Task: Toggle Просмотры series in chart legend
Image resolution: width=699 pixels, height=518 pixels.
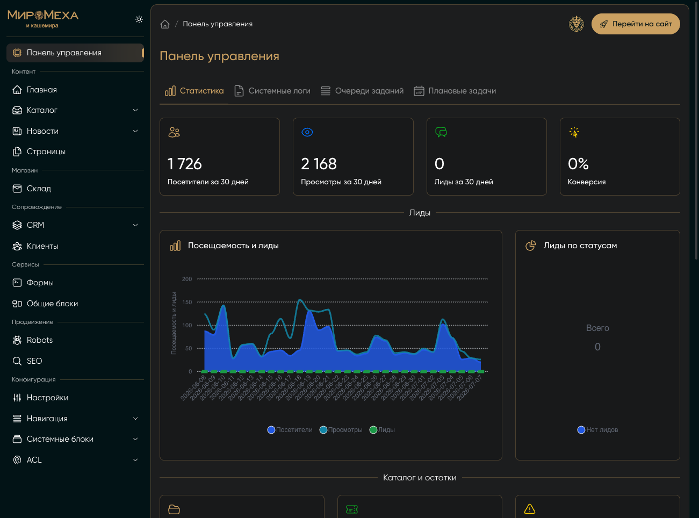Action: [x=341, y=430]
